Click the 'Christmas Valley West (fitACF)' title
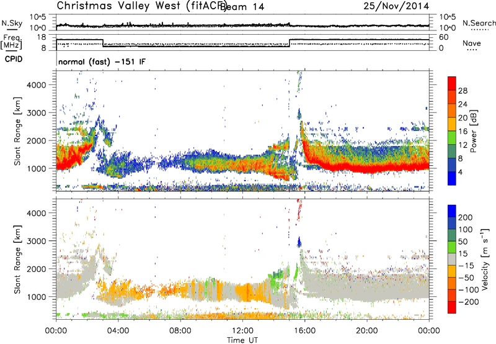Viewport: 496px width, 344px height. 141,6
